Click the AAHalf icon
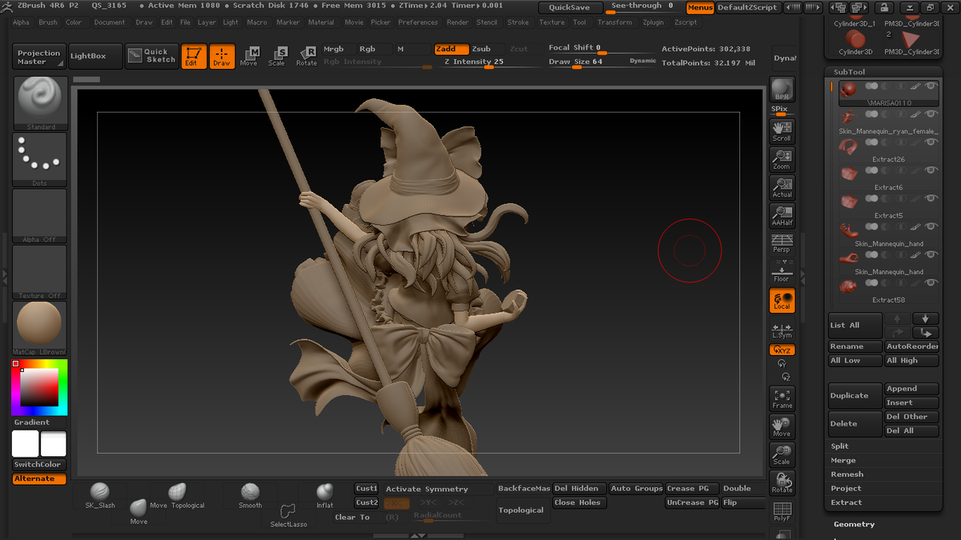The height and width of the screenshot is (540, 961). pyautogui.click(x=782, y=216)
